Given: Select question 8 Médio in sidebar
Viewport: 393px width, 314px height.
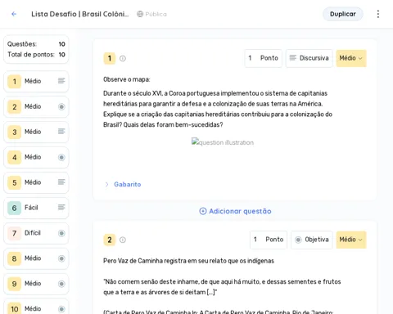Looking at the screenshot, I should pyautogui.click(x=36, y=258).
